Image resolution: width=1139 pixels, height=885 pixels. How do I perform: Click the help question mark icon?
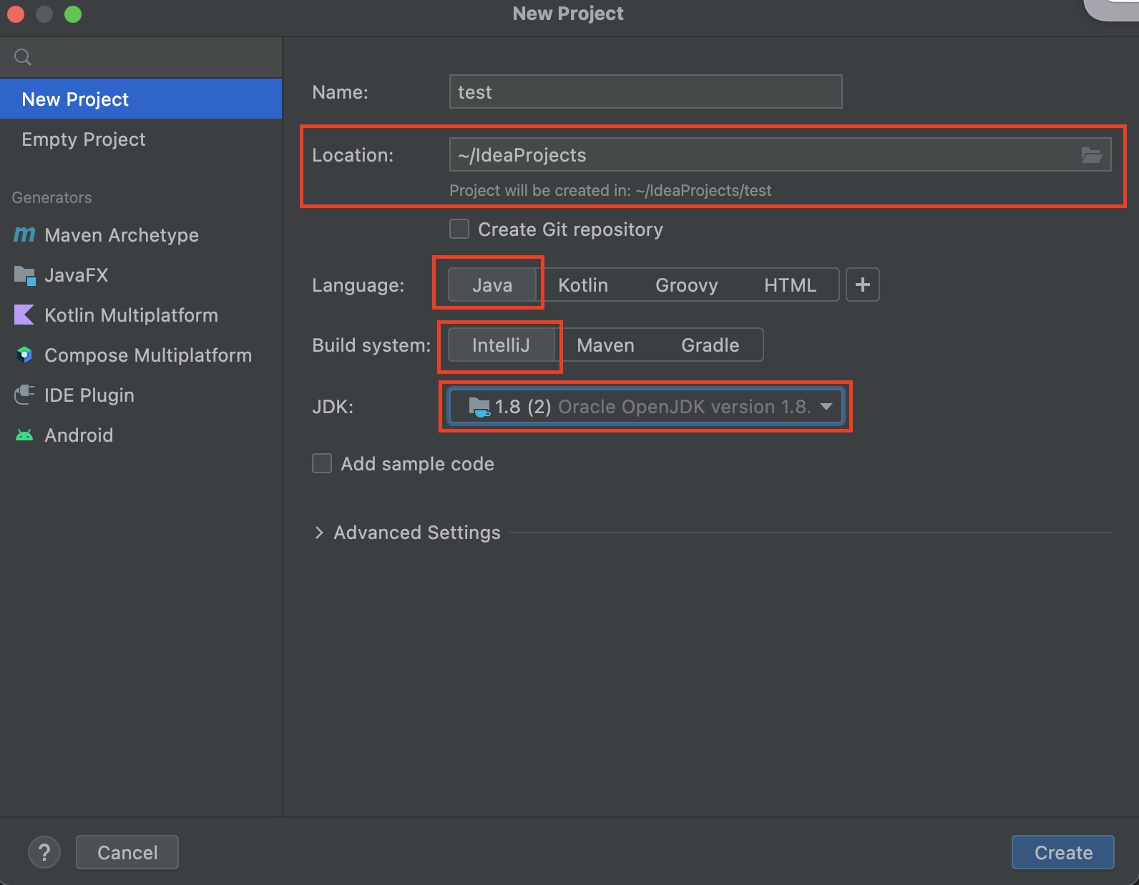(44, 852)
